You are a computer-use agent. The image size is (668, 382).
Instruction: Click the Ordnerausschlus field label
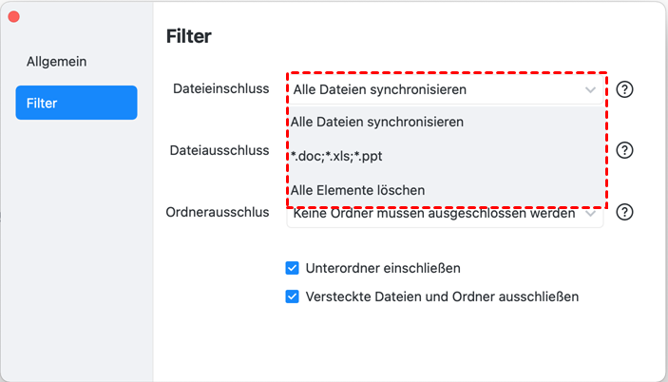pyautogui.click(x=217, y=211)
